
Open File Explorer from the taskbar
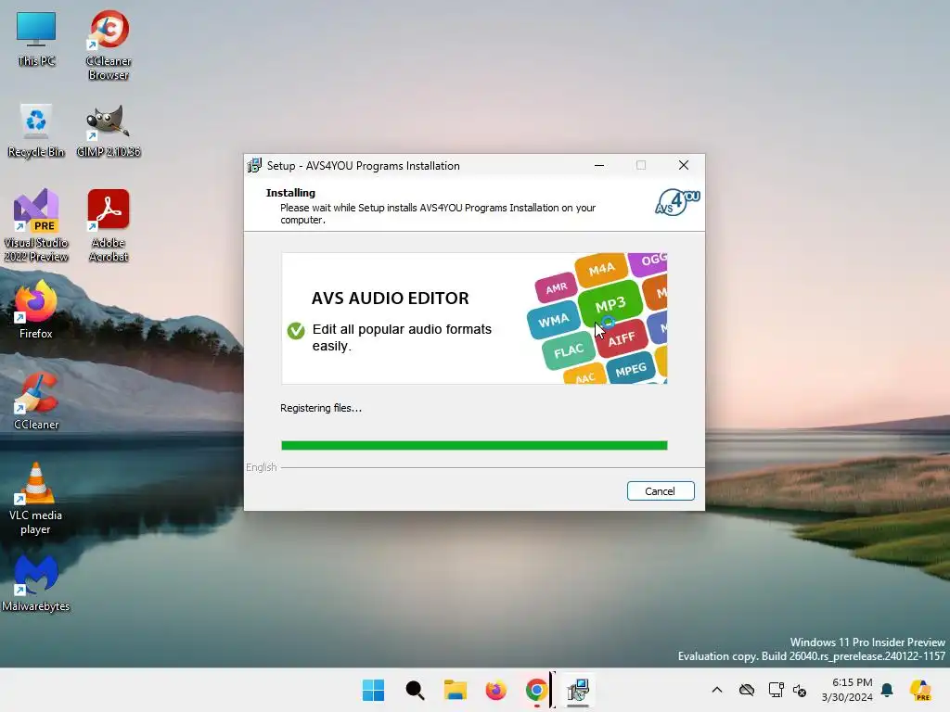(x=455, y=690)
